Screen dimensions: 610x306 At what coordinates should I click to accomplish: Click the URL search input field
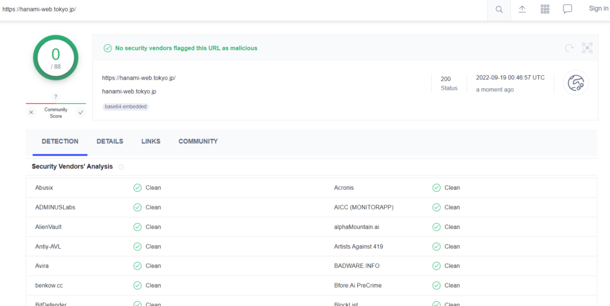coord(243,10)
